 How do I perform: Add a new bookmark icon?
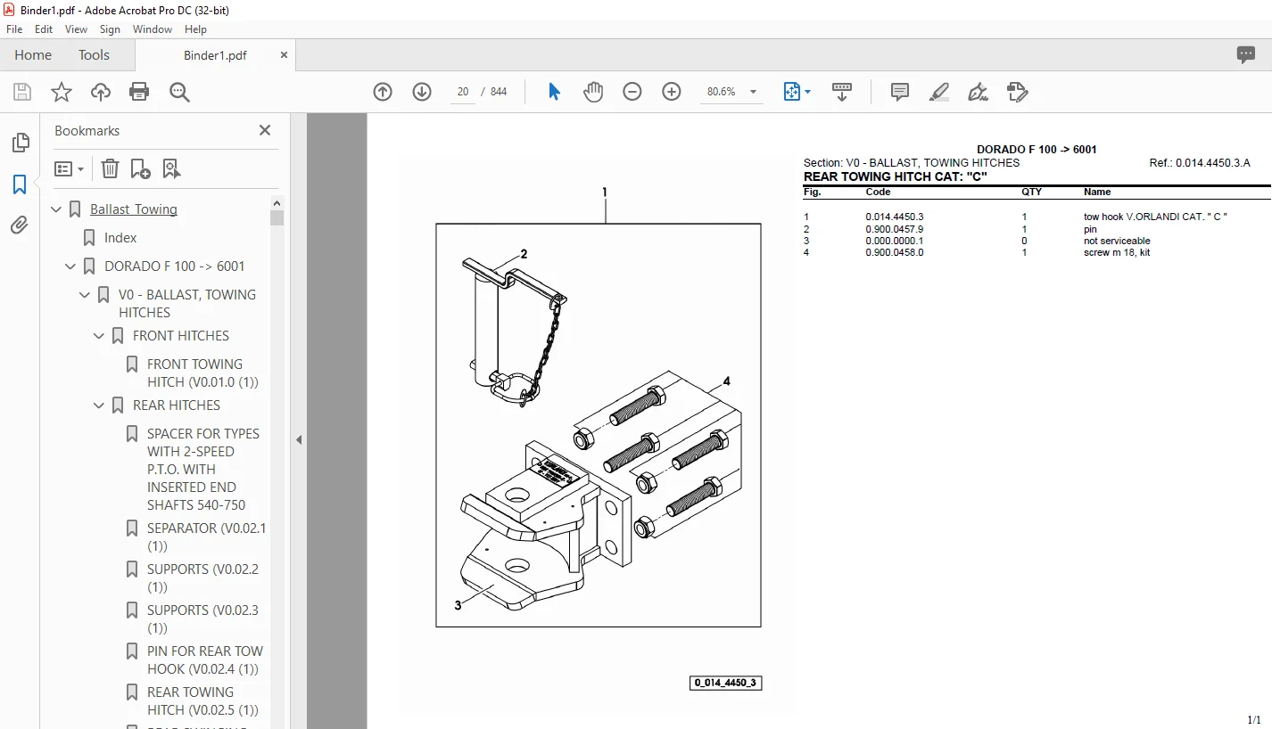(140, 168)
